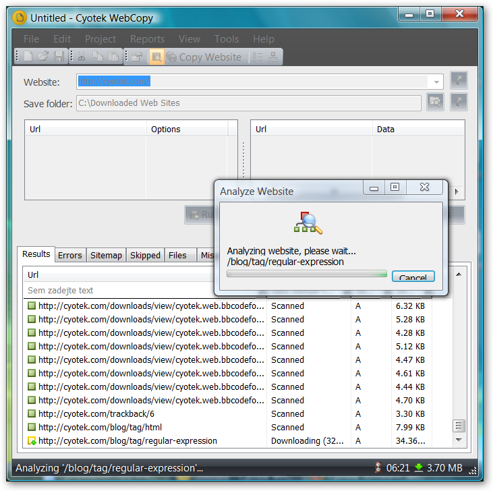Click the Analyze Website network magnifier icon
This screenshot has height=491, width=493.
pyautogui.click(x=308, y=223)
